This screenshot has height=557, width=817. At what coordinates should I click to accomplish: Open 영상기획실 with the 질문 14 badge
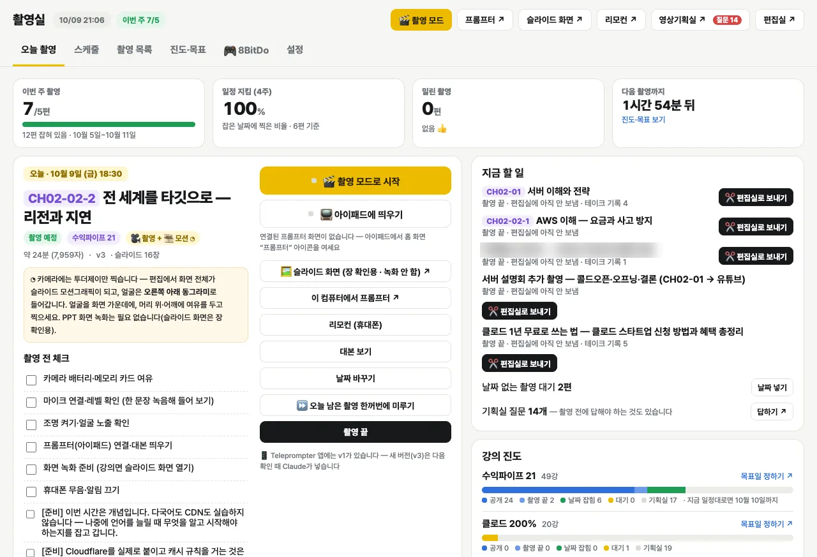[700, 20]
